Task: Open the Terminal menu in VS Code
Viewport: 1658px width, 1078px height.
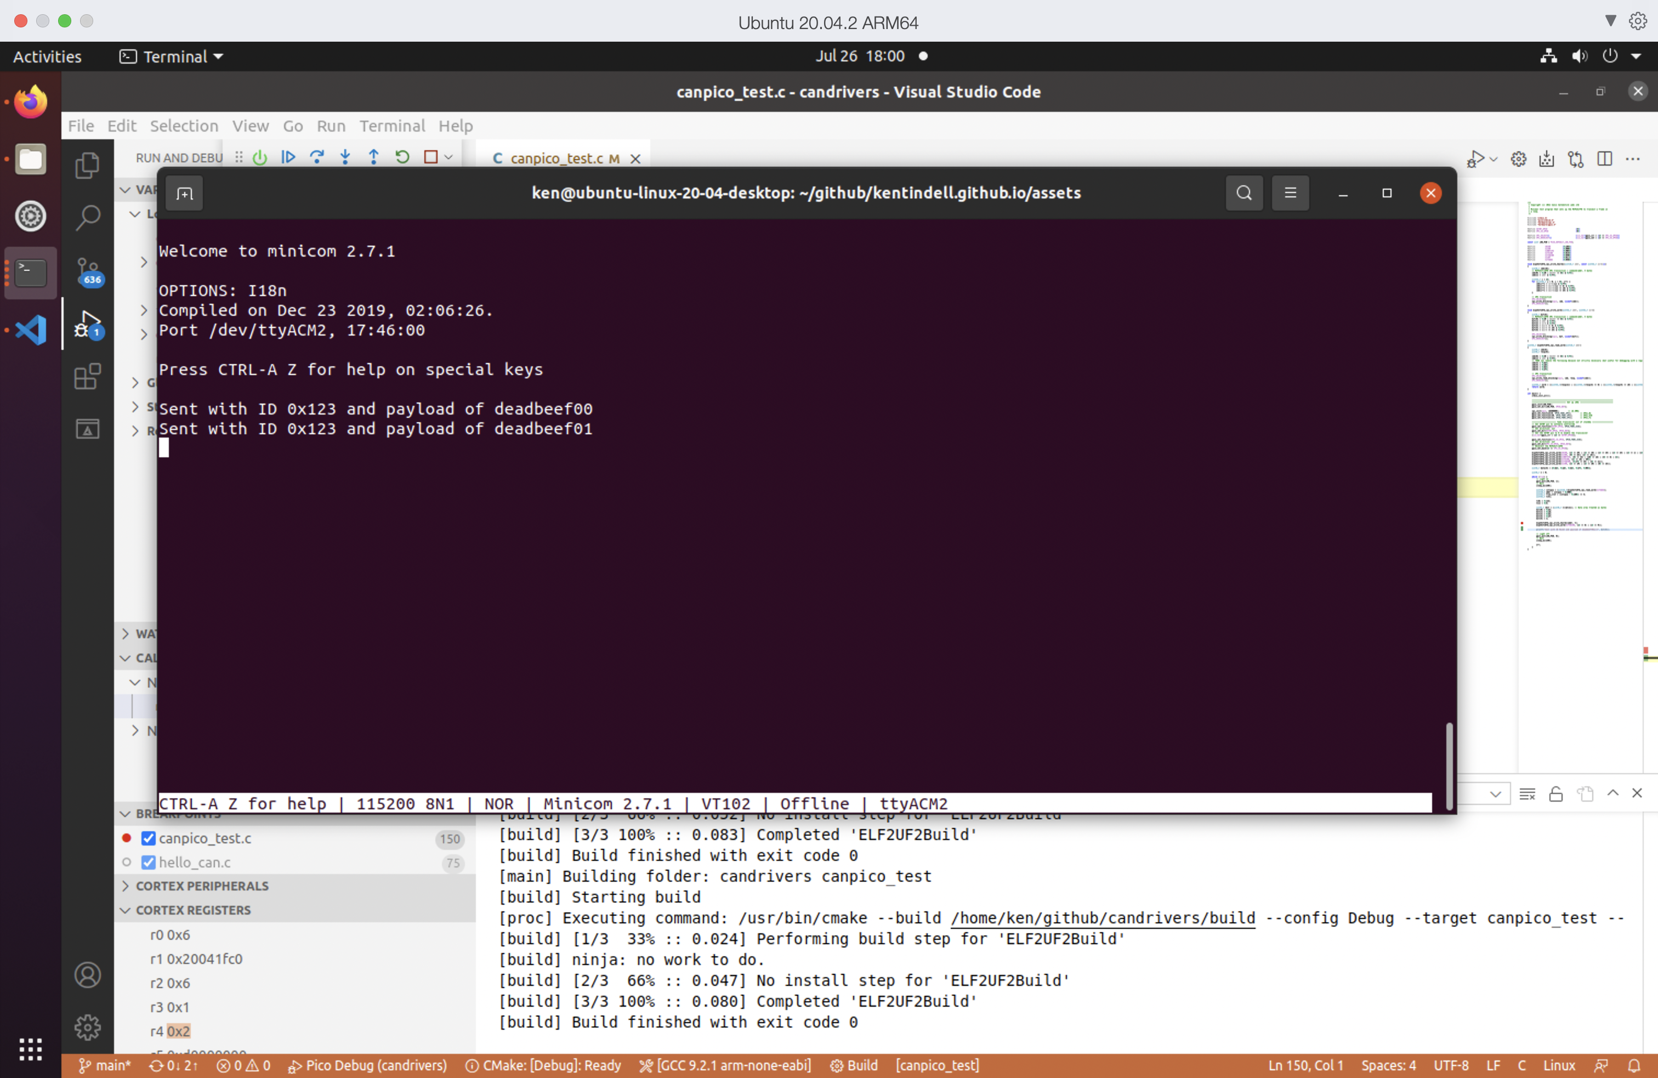Action: tap(391, 126)
